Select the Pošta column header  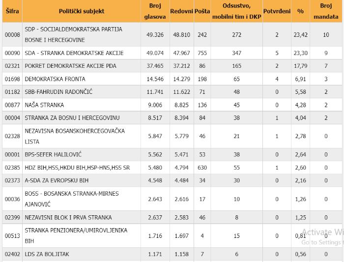pos(202,11)
